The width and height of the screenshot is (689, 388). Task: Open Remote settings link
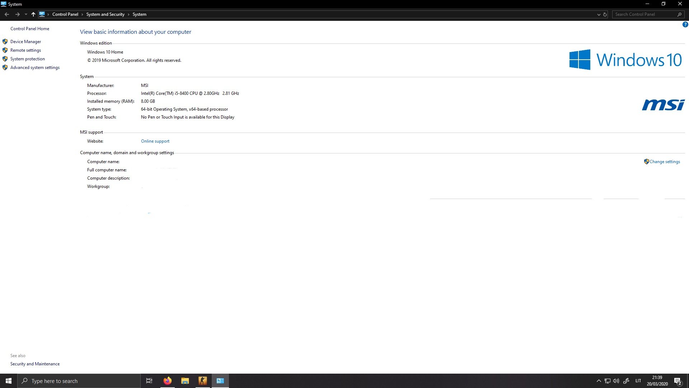pyautogui.click(x=25, y=50)
